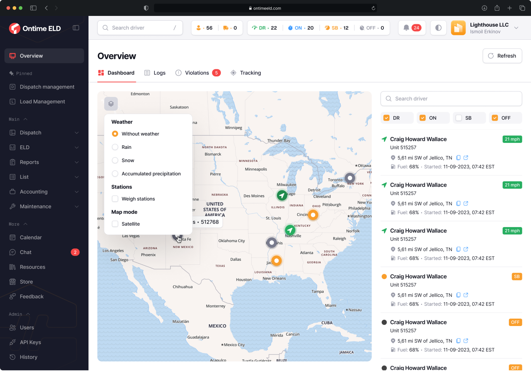
Task: Collapse the sidebar panel icon
Action: point(76,28)
